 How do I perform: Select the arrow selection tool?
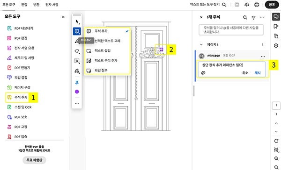tap(77, 22)
